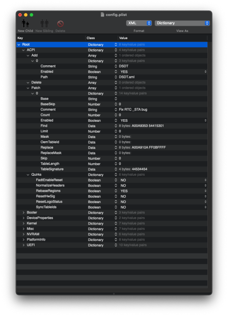Image resolution: width=228 pixels, height=316 pixels.
Task: Click the Delete toolbar icon
Action: pyautogui.click(x=60, y=24)
